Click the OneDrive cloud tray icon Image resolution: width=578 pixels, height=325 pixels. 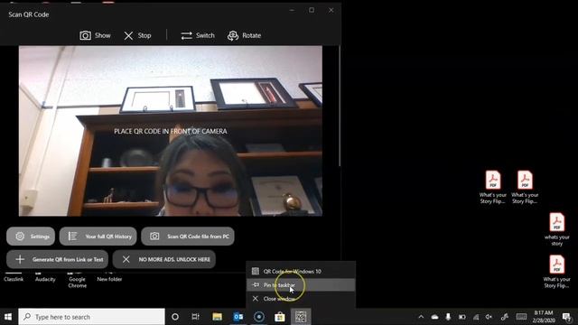pyautogui.click(x=435, y=317)
